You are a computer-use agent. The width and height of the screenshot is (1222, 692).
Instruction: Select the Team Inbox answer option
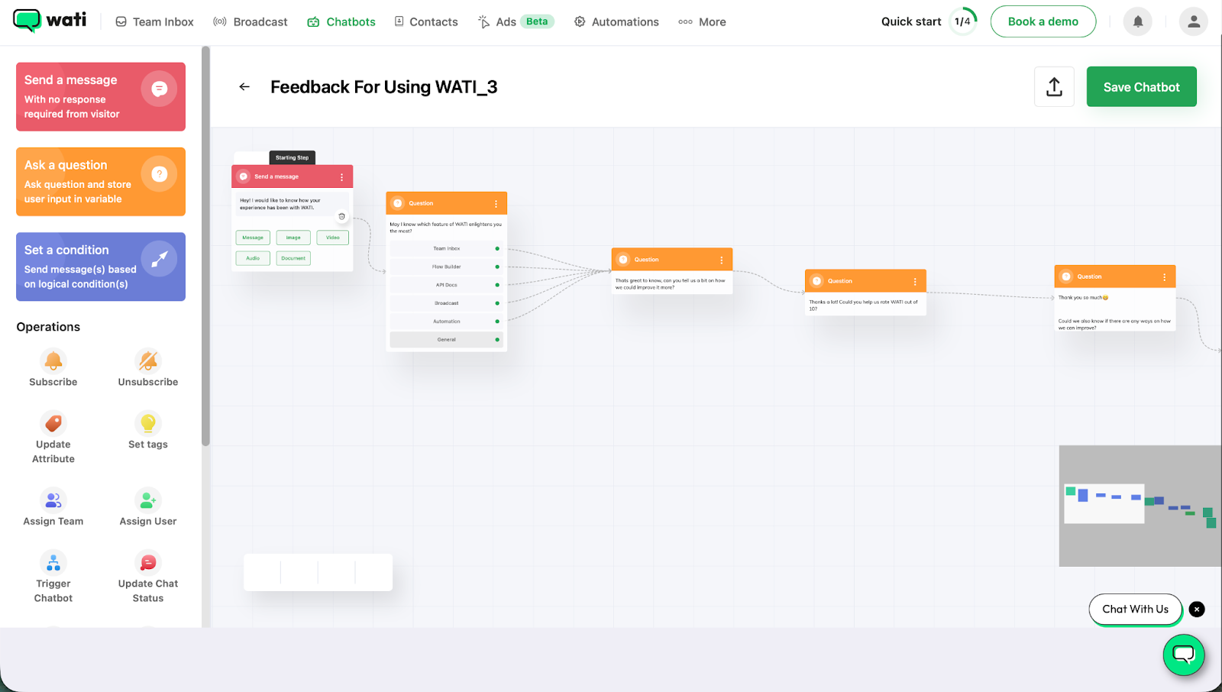coord(447,248)
